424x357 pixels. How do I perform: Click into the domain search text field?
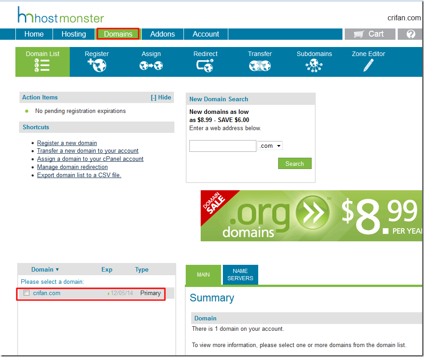223,146
